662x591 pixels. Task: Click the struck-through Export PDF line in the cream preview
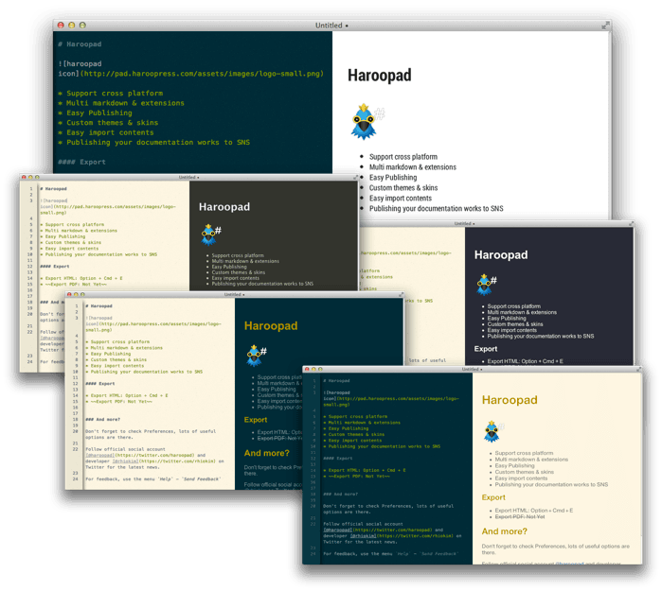pos(522,516)
